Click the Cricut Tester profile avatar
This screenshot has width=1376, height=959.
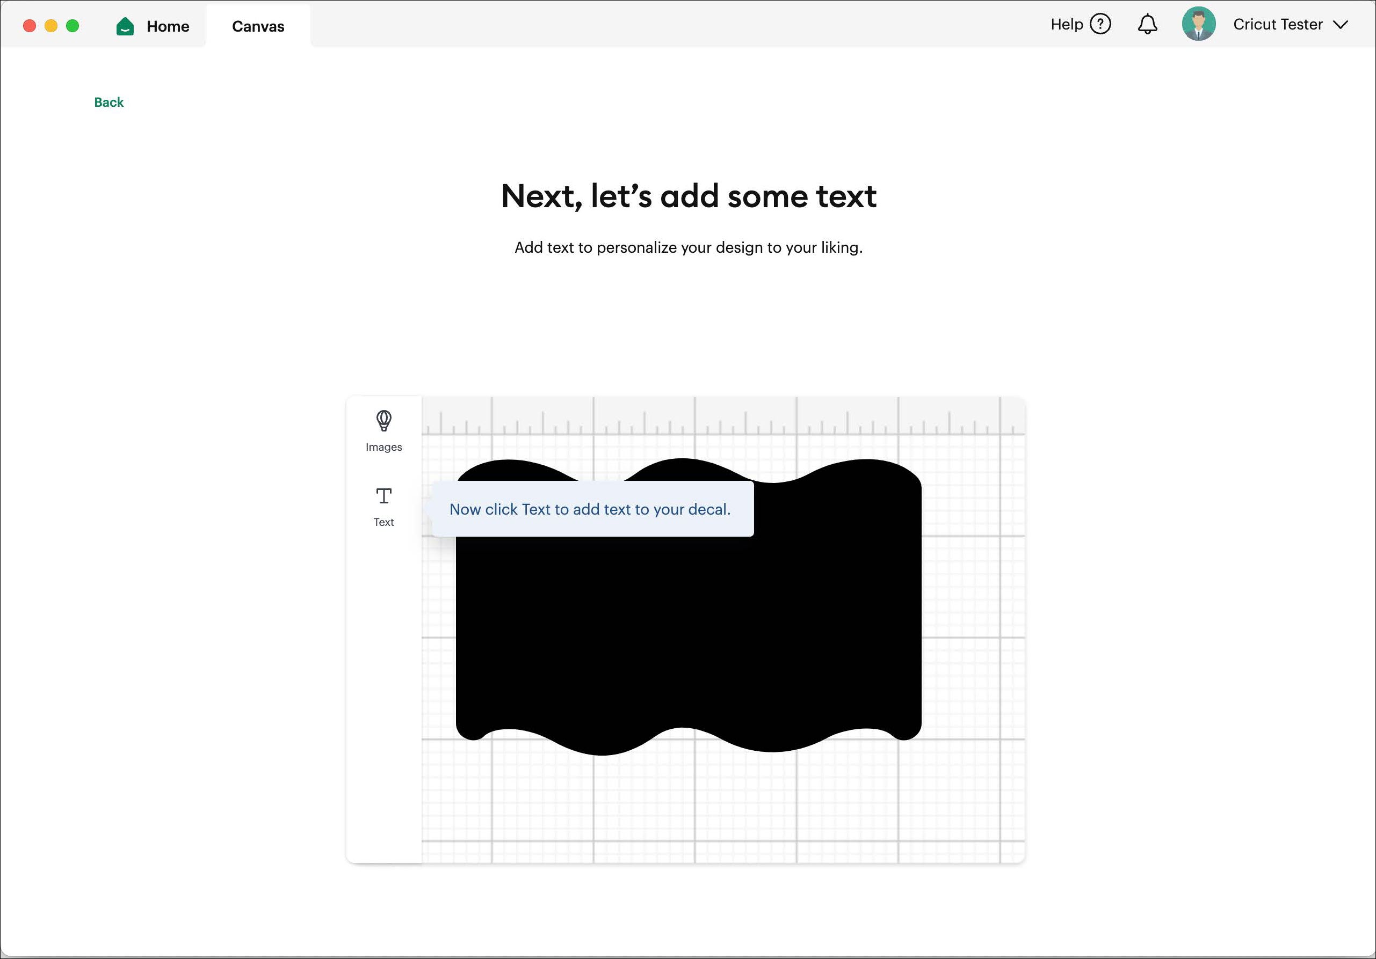[x=1199, y=24]
